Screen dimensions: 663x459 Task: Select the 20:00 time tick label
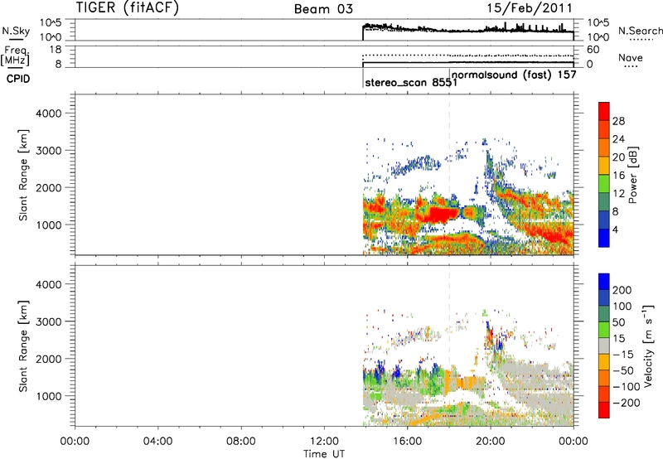point(490,442)
